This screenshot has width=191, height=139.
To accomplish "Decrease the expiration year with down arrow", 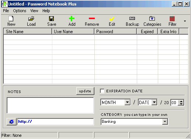I will click(x=181, y=104).
